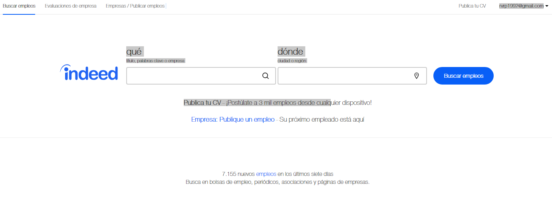Image resolution: width=552 pixels, height=205 pixels.
Task: Click the blue Buscar empleos button
Action: 463,76
